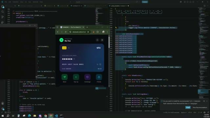Click the UTF-8 encoding in status bar
Image resolution: width=210 pixels, height=118 pixels.
(x=190, y=112)
